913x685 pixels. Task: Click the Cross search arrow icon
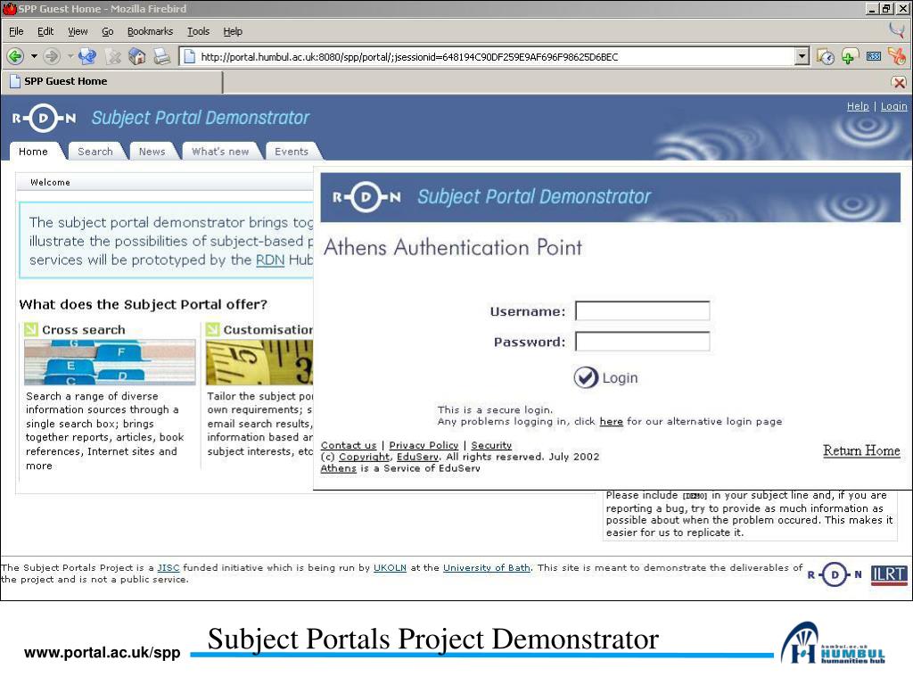coord(31,330)
